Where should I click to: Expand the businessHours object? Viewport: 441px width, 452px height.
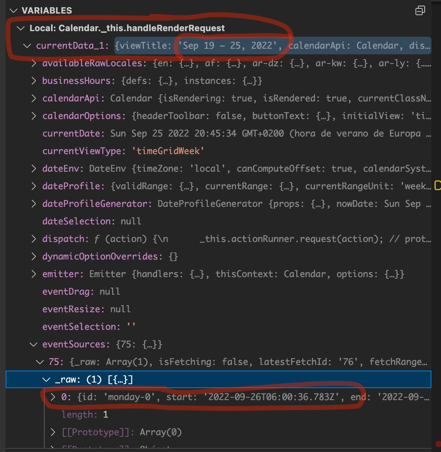33,81
